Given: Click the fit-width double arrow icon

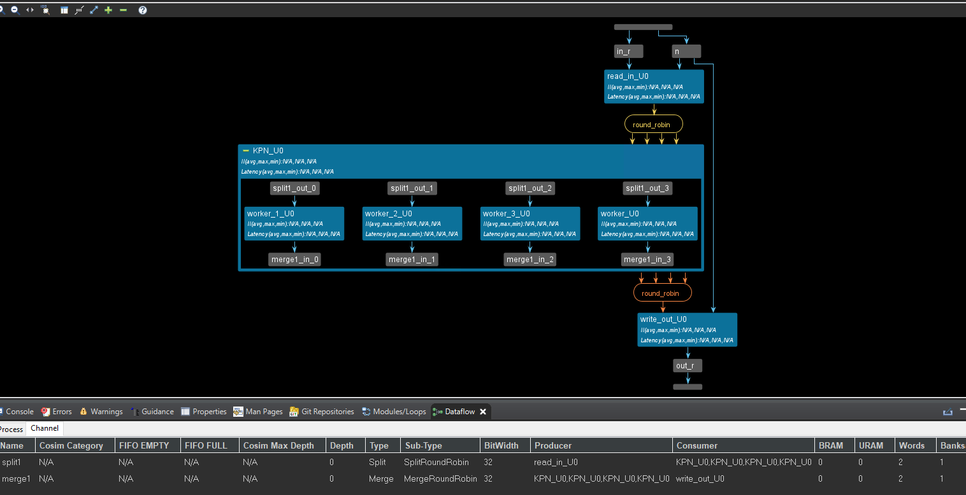Looking at the screenshot, I should (30, 10).
